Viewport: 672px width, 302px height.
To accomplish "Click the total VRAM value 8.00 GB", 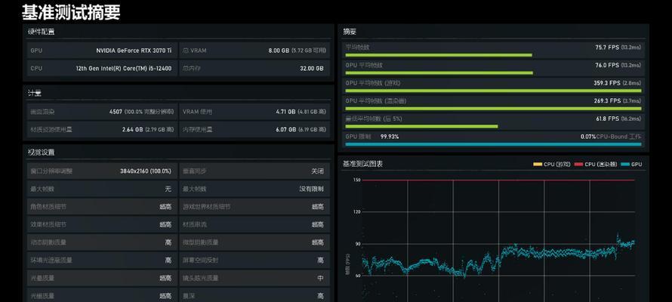I will (x=279, y=51).
